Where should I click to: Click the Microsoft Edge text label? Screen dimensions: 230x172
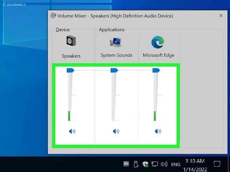(x=159, y=55)
